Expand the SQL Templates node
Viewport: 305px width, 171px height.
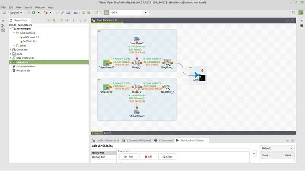tap(10, 58)
